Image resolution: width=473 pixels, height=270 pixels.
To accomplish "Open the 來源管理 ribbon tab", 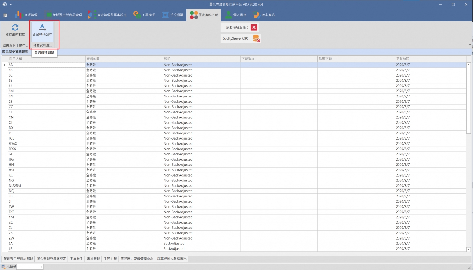I will coord(26,15).
